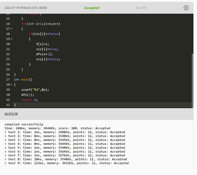
Task: Place cursor on scanf("%d",&n); line
Action: pos(35,90)
